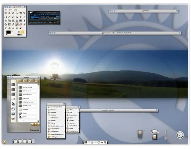Click the black foreground color swatch in GIMP
The height and width of the screenshot is (149, 191).
[8, 32]
